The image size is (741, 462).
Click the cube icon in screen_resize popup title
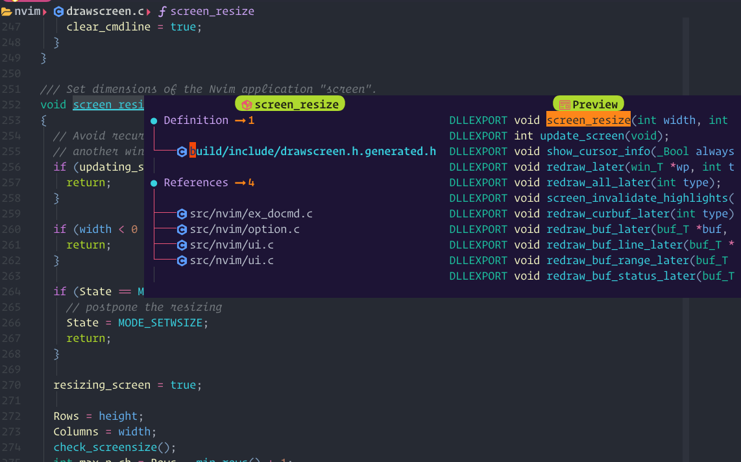pyautogui.click(x=247, y=104)
